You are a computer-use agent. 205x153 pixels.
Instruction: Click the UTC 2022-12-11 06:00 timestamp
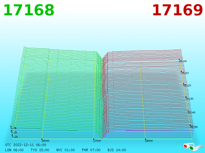click(x=26, y=145)
